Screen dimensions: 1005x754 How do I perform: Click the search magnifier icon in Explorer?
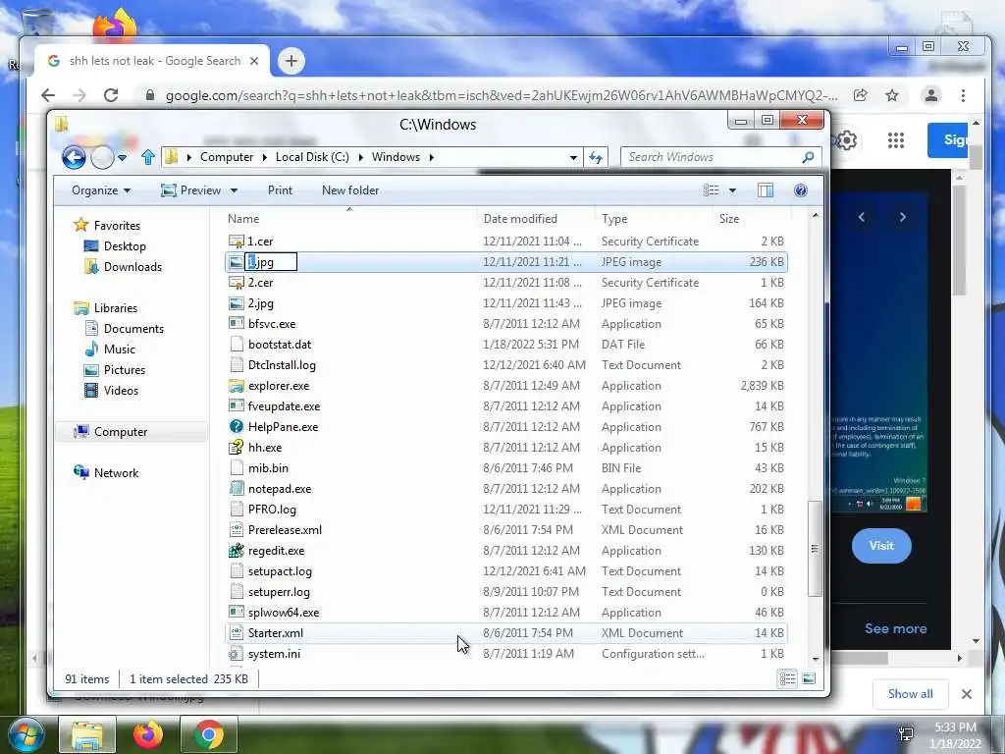coord(809,157)
